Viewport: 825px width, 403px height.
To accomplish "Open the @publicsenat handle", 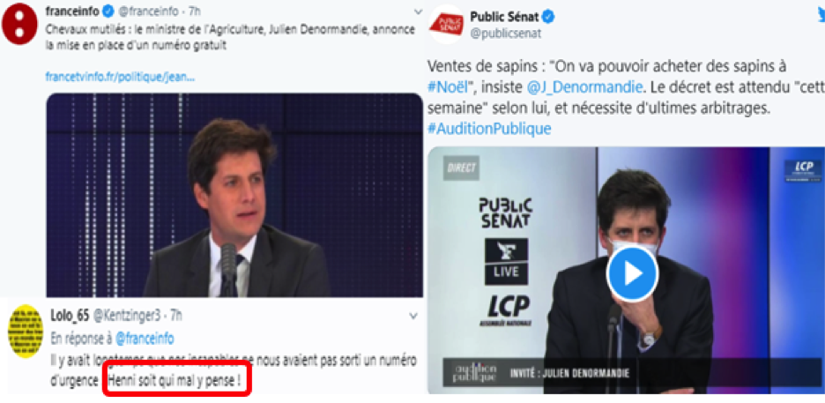I will (x=506, y=34).
